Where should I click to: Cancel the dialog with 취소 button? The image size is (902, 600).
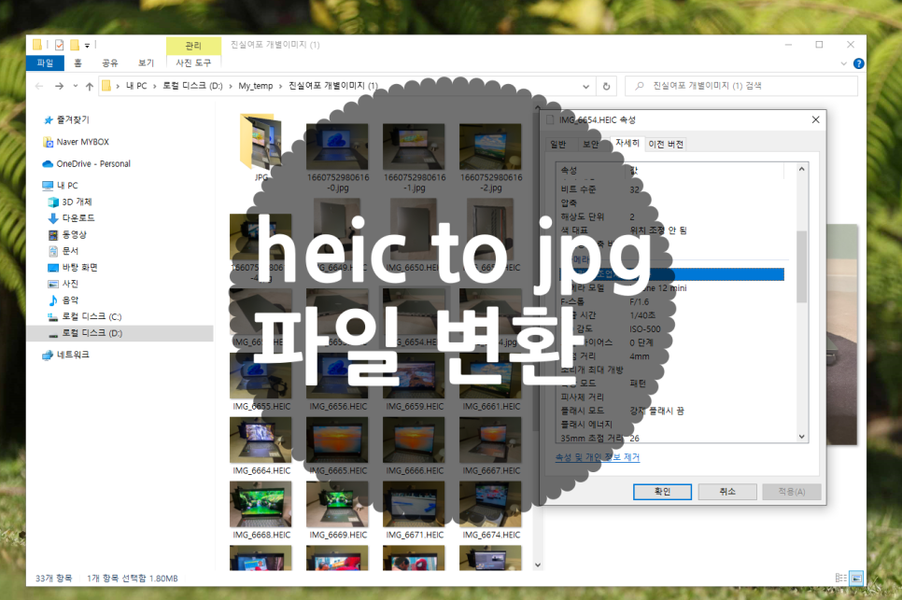pos(727,492)
